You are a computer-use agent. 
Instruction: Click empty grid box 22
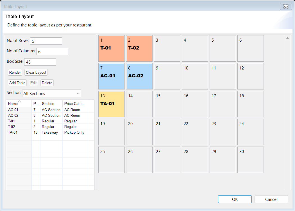point(195,132)
